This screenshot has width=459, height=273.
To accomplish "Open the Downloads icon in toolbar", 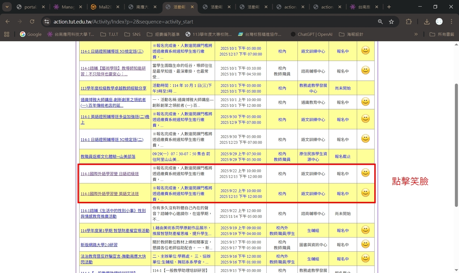I will pyautogui.click(x=426, y=22).
